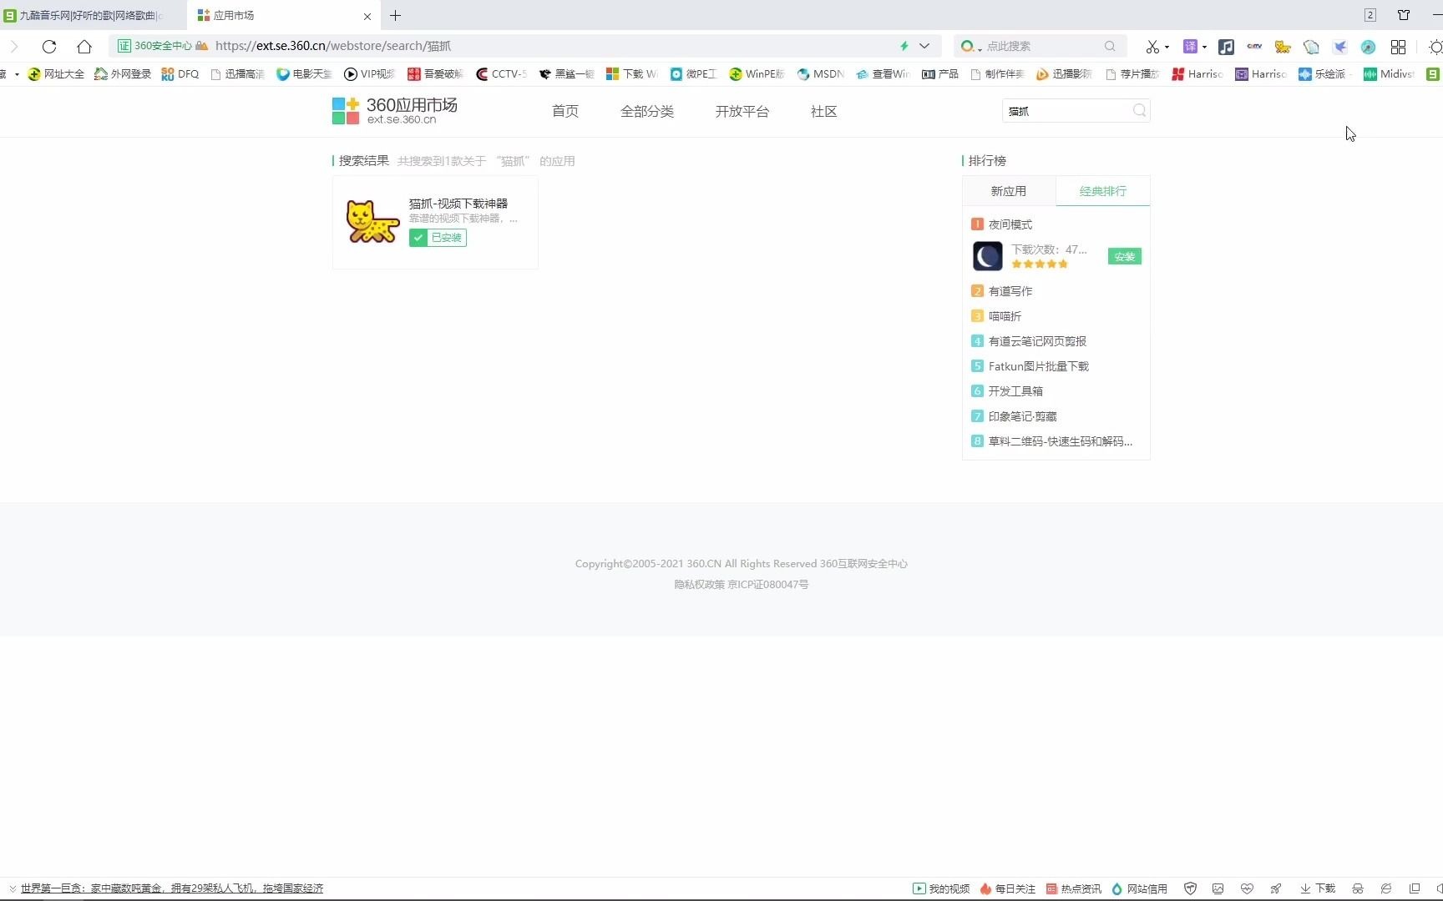Open 夜间模式 in the ranking list
Image resolution: width=1443 pixels, height=901 pixels.
[x=1010, y=224]
